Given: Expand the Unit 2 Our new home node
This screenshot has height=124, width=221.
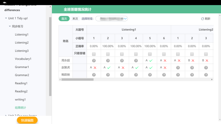Looking at the screenshot, I should click(x=6, y=115).
